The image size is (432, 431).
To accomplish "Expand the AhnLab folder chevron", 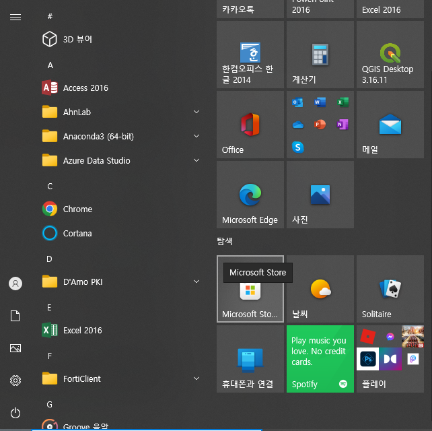I will 196,112.
